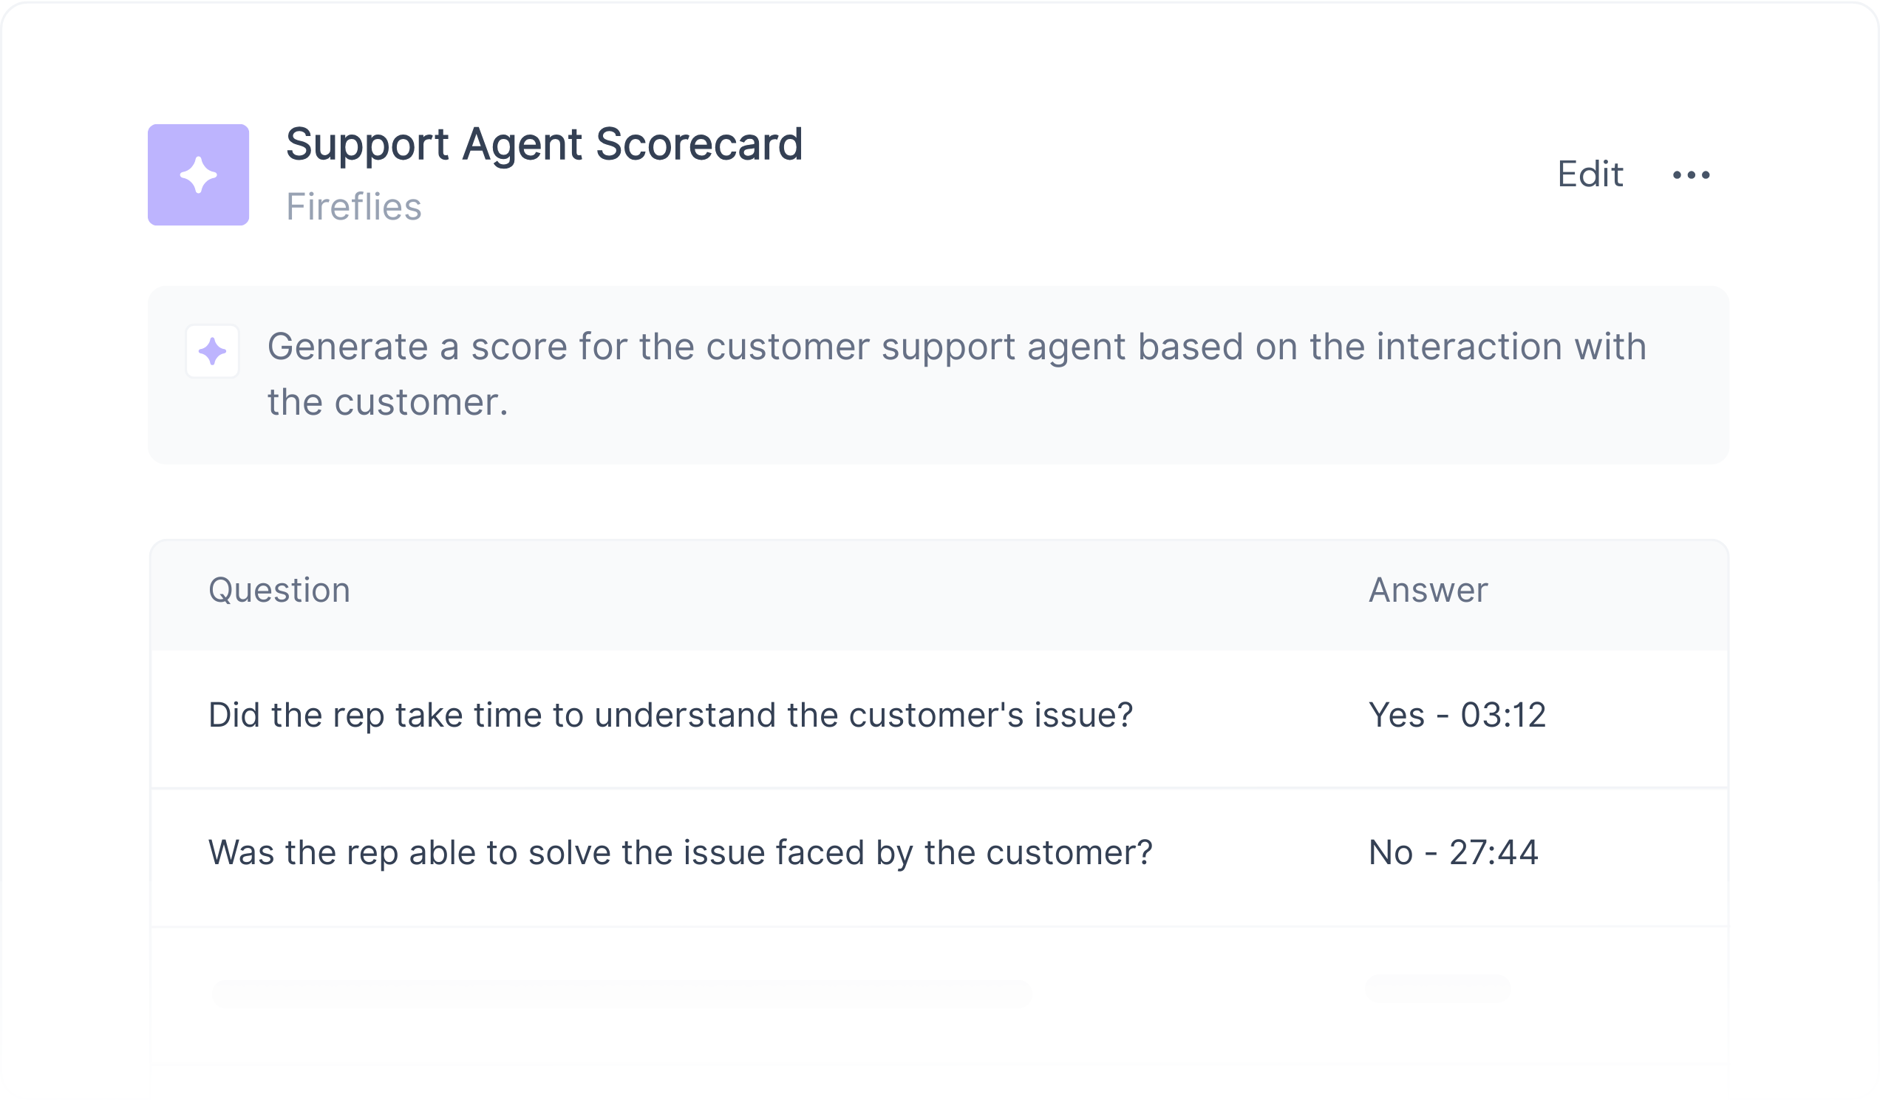Click the loading placeholder answer in third row
This screenshot has height=1100, width=1880.
[1437, 988]
